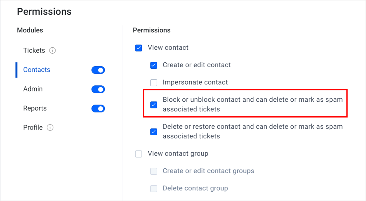366x201 pixels.
Task: Open the Admin module permissions
Action: [x=33, y=89]
